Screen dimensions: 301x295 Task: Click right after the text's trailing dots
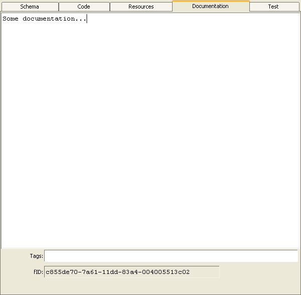tap(87, 19)
